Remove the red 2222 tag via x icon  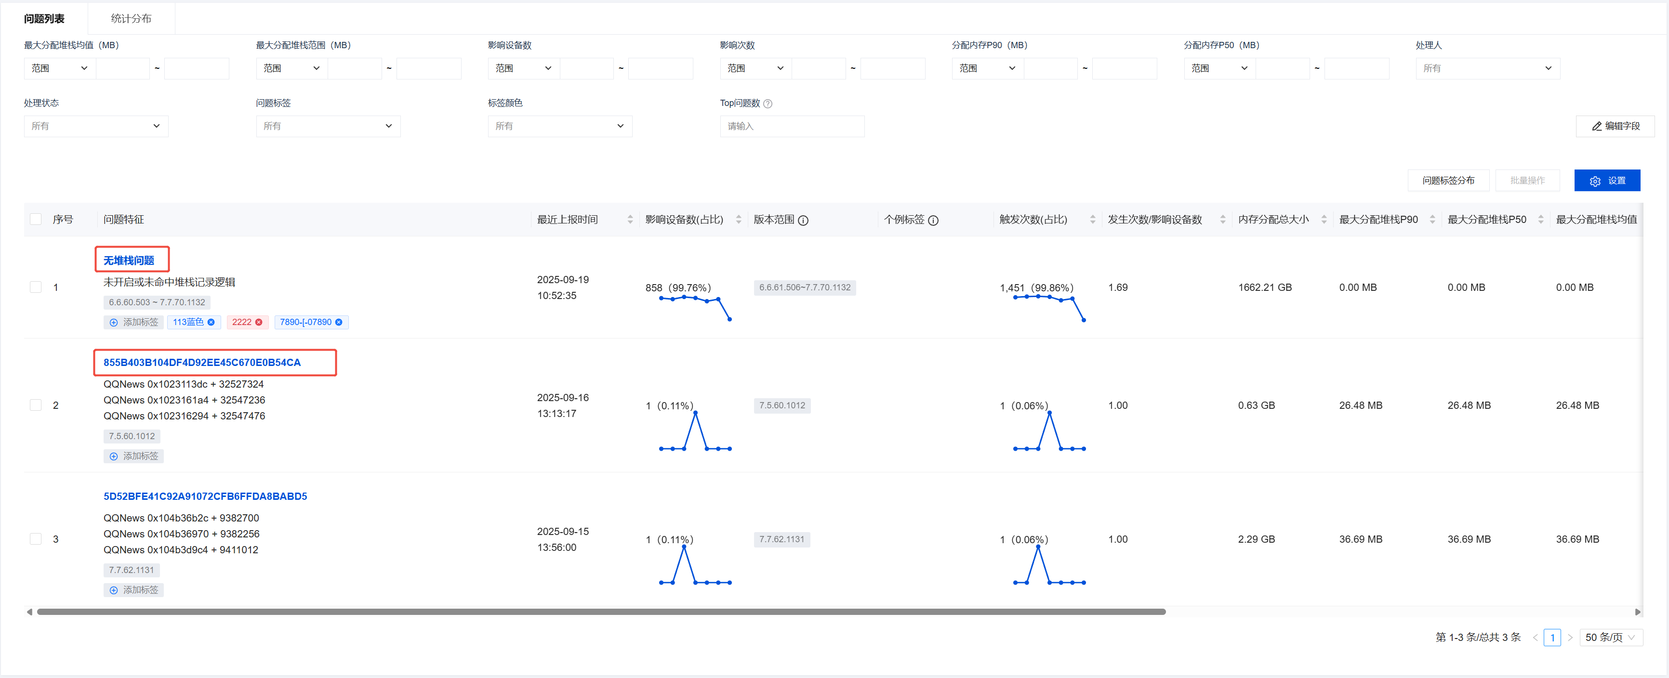tap(259, 322)
